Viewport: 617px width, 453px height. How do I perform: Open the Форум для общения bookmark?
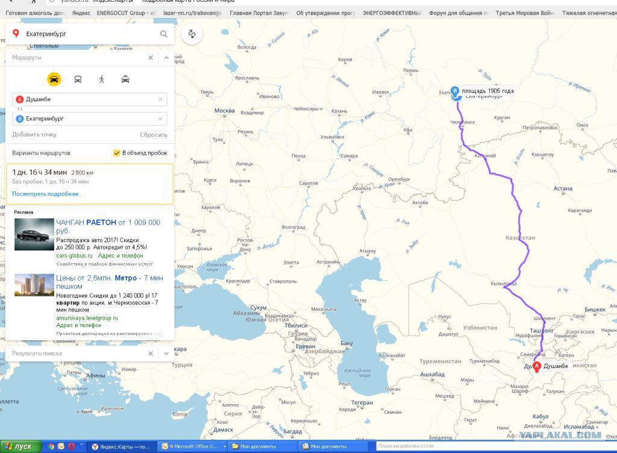tap(459, 13)
